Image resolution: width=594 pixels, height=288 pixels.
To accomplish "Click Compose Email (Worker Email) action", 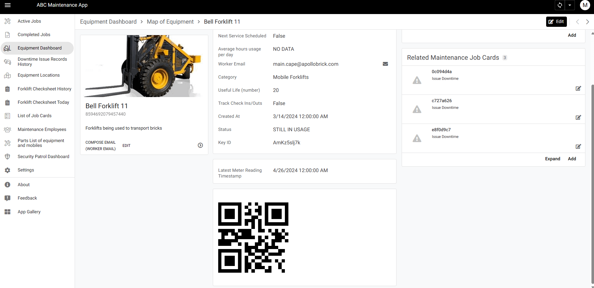I will click(100, 146).
